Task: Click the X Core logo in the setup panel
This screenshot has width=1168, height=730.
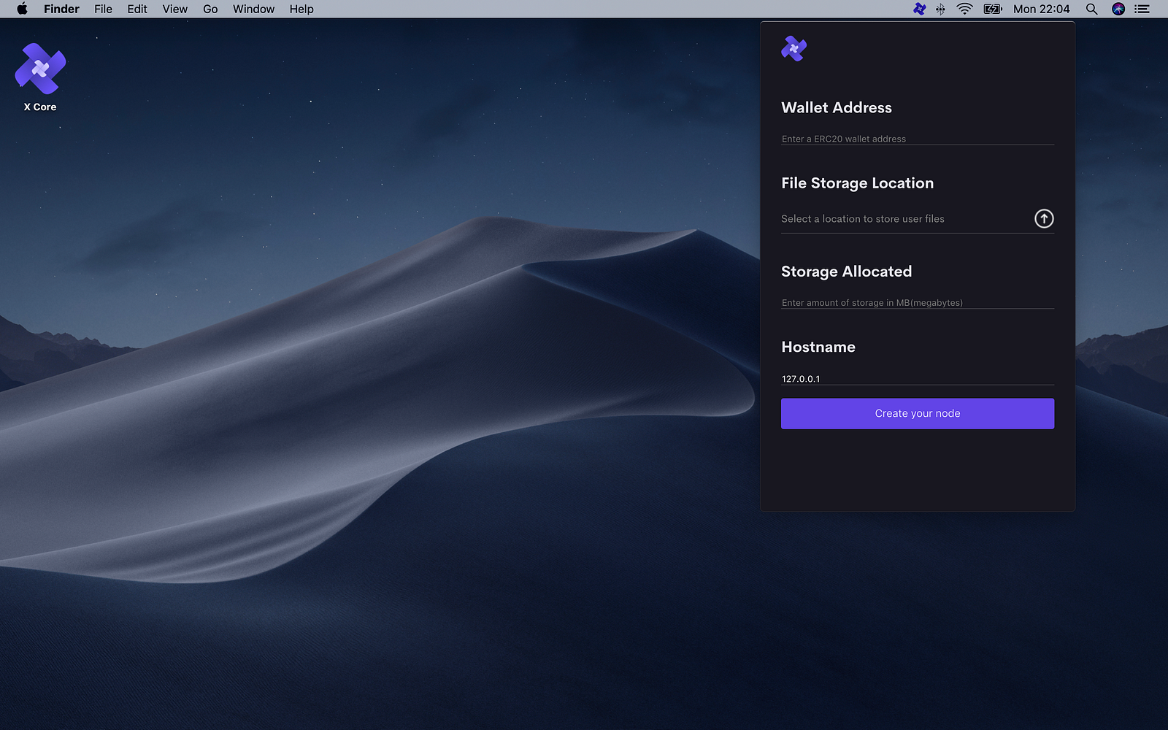Action: [794, 49]
